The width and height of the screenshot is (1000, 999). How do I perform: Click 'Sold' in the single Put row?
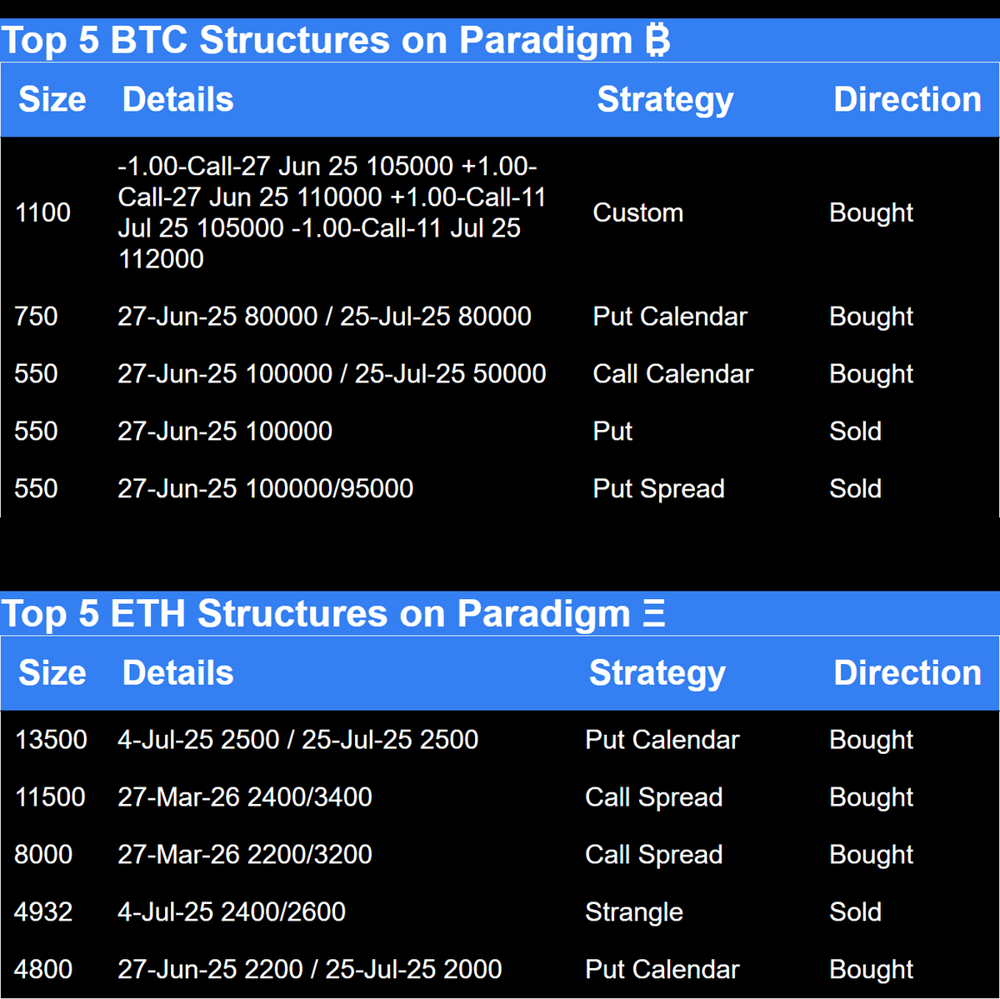[x=855, y=432]
